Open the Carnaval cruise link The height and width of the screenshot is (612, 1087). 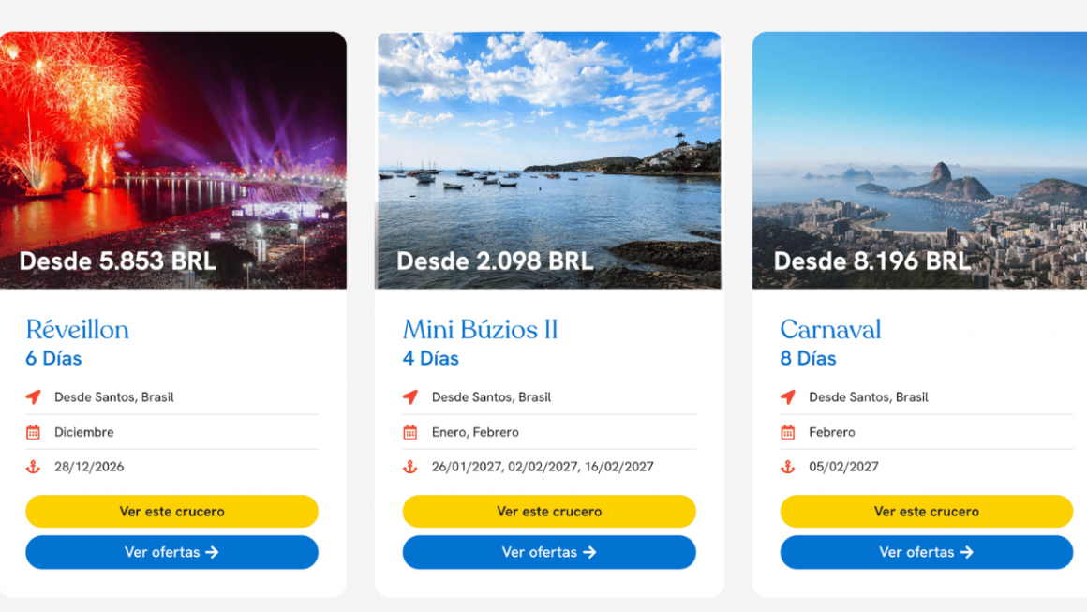830,329
